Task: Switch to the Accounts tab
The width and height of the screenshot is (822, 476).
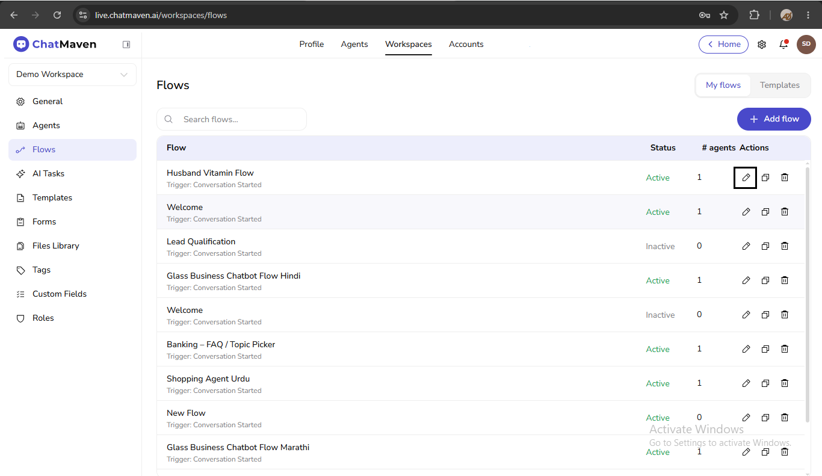Action: tap(466, 44)
